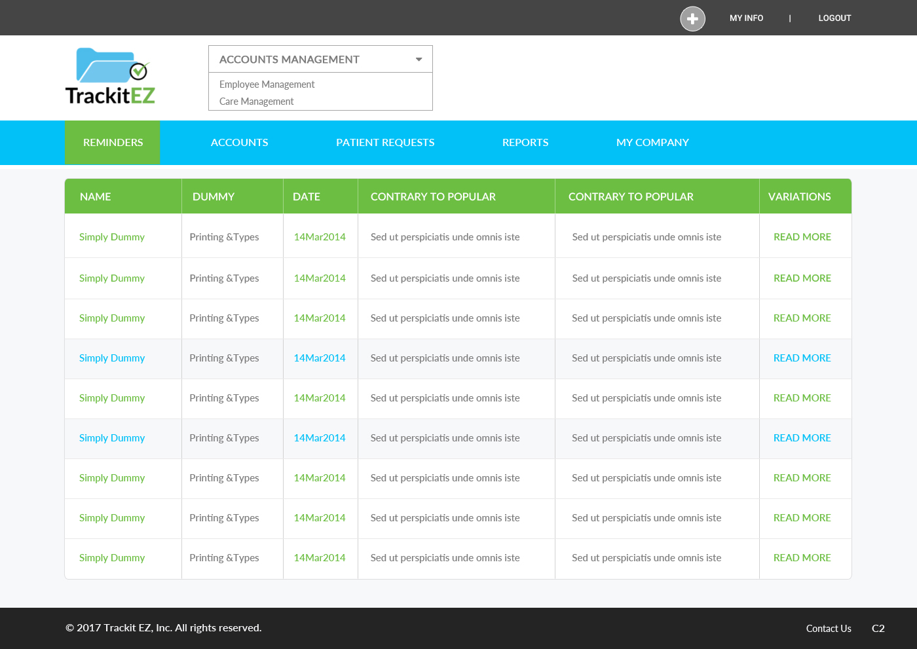917x649 pixels.
Task: Click the Logout link
Action: coord(834,18)
